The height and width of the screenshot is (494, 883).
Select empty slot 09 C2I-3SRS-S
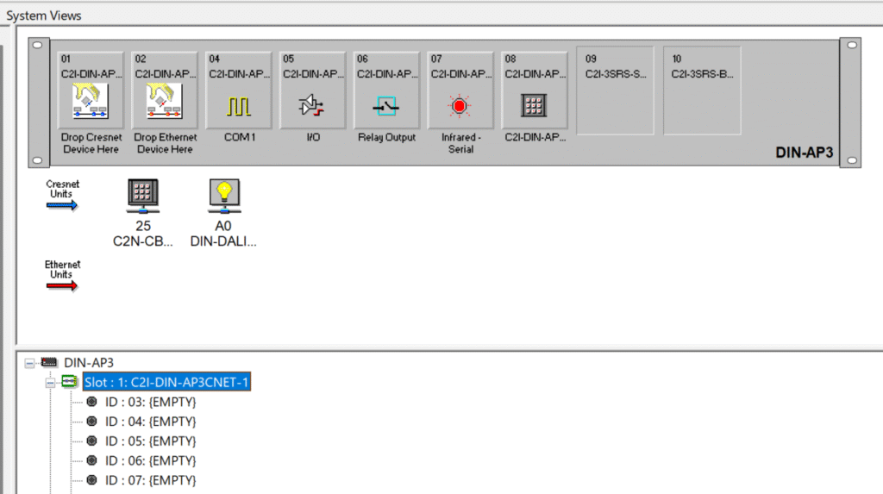click(616, 91)
